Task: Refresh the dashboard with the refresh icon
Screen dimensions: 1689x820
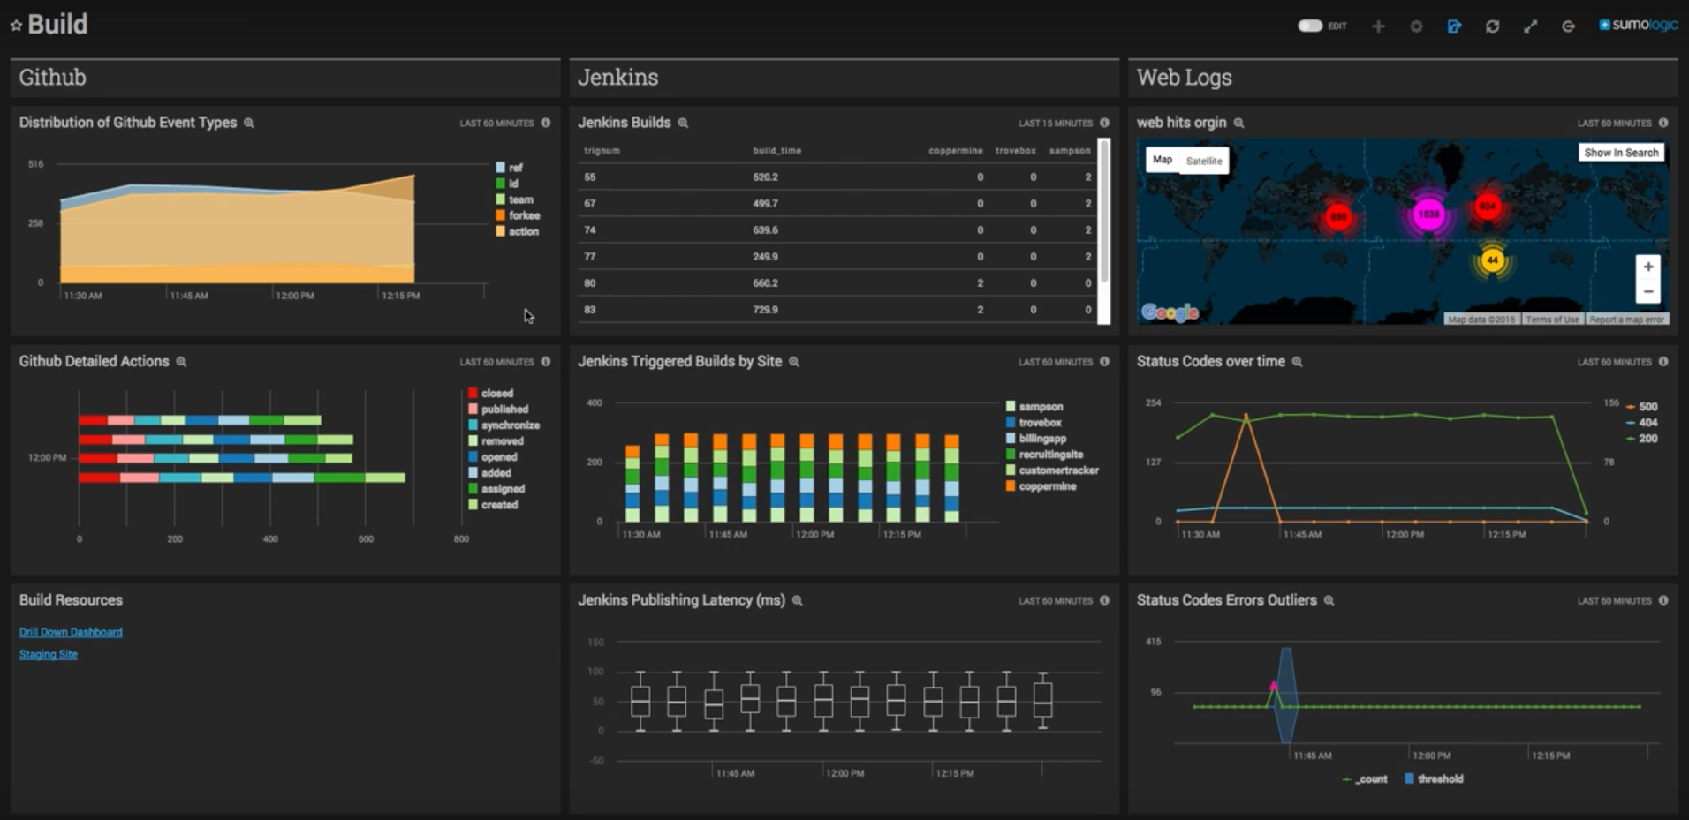Action: coord(1492,26)
